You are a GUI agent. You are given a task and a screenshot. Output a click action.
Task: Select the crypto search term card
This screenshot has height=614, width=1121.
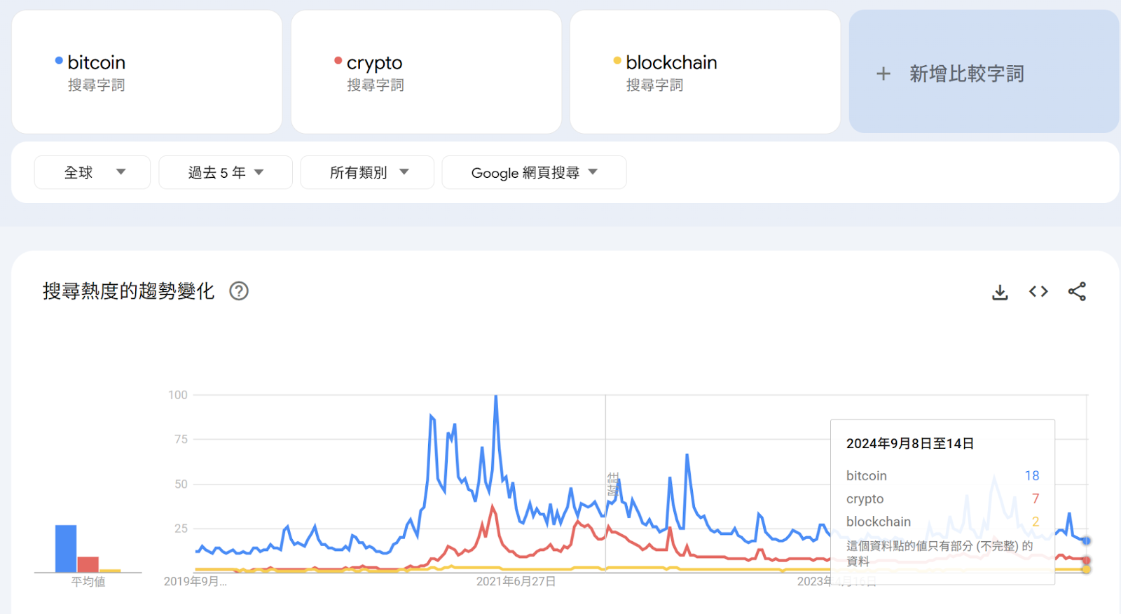point(426,72)
